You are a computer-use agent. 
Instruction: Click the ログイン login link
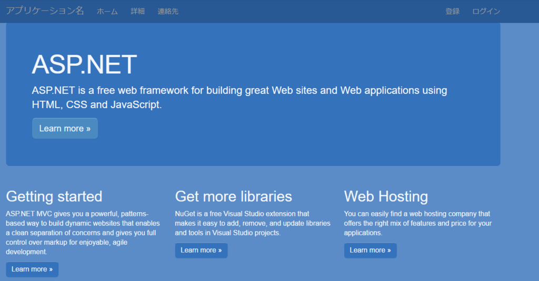pyautogui.click(x=486, y=12)
